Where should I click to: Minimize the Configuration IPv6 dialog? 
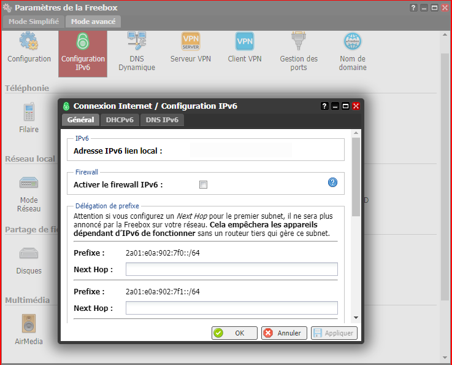coord(335,106)
